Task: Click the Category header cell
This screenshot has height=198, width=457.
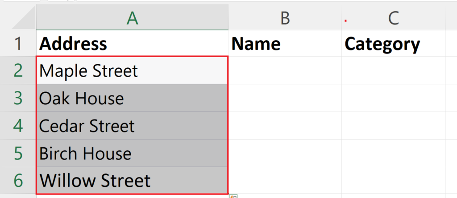Action: [394, 43]
